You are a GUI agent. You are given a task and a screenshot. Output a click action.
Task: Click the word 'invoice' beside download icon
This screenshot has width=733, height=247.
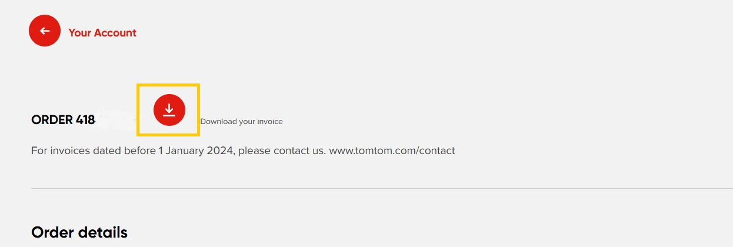coord(271,122)
